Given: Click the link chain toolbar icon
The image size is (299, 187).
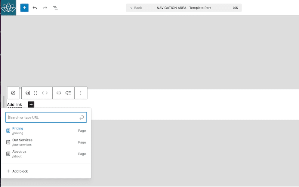Looking at the screenshot, I should click(x=59, y=93).
